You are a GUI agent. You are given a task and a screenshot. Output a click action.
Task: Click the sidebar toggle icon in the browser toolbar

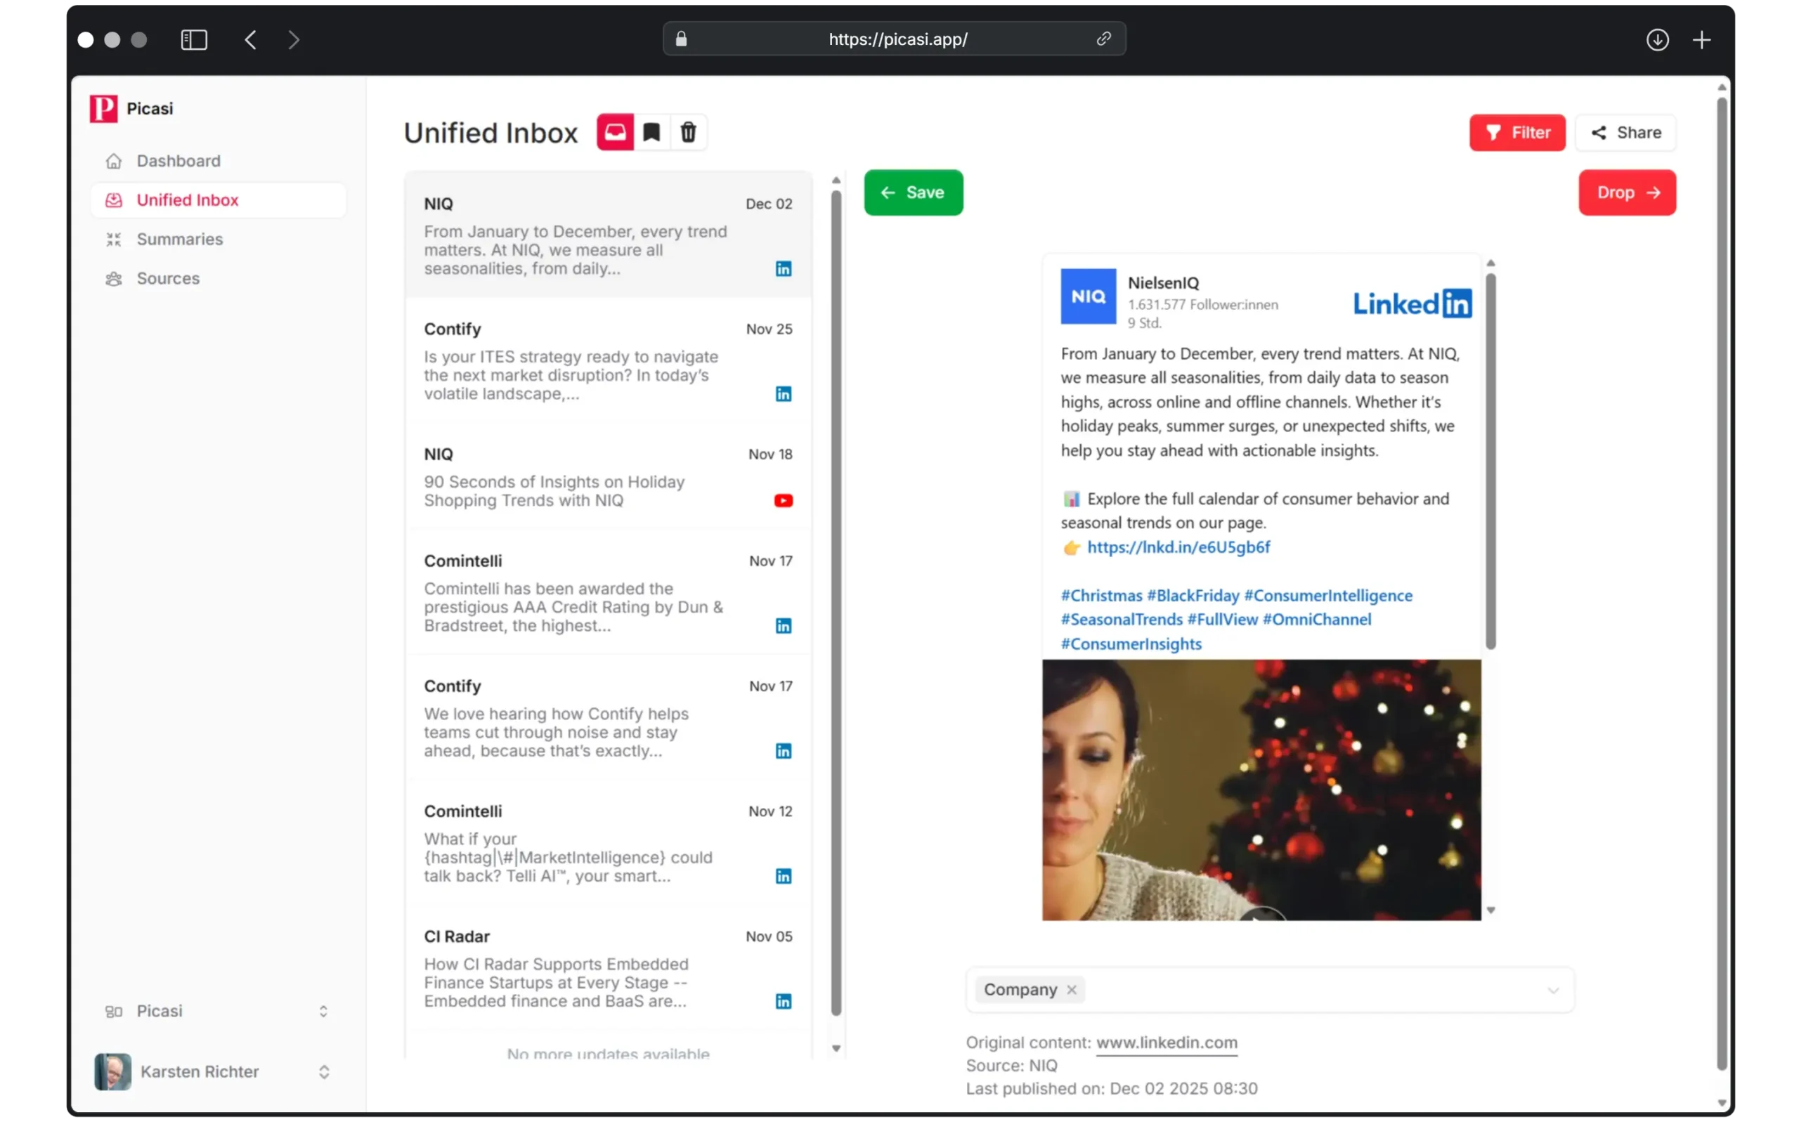(194, 39)
